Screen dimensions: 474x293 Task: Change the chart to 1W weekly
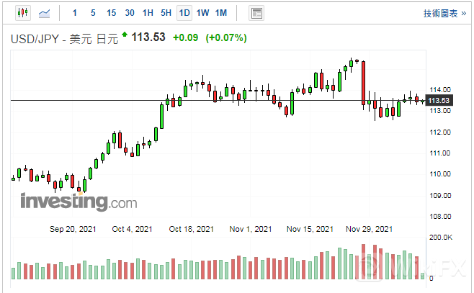[202, 13]
